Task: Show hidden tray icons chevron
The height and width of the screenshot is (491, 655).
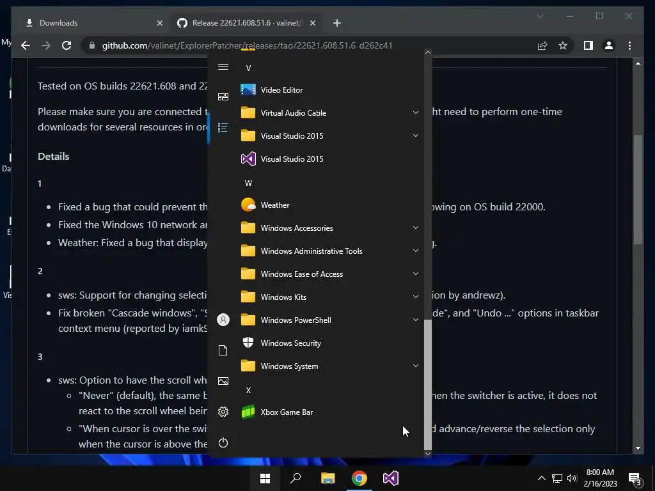Action: point(541,478)
